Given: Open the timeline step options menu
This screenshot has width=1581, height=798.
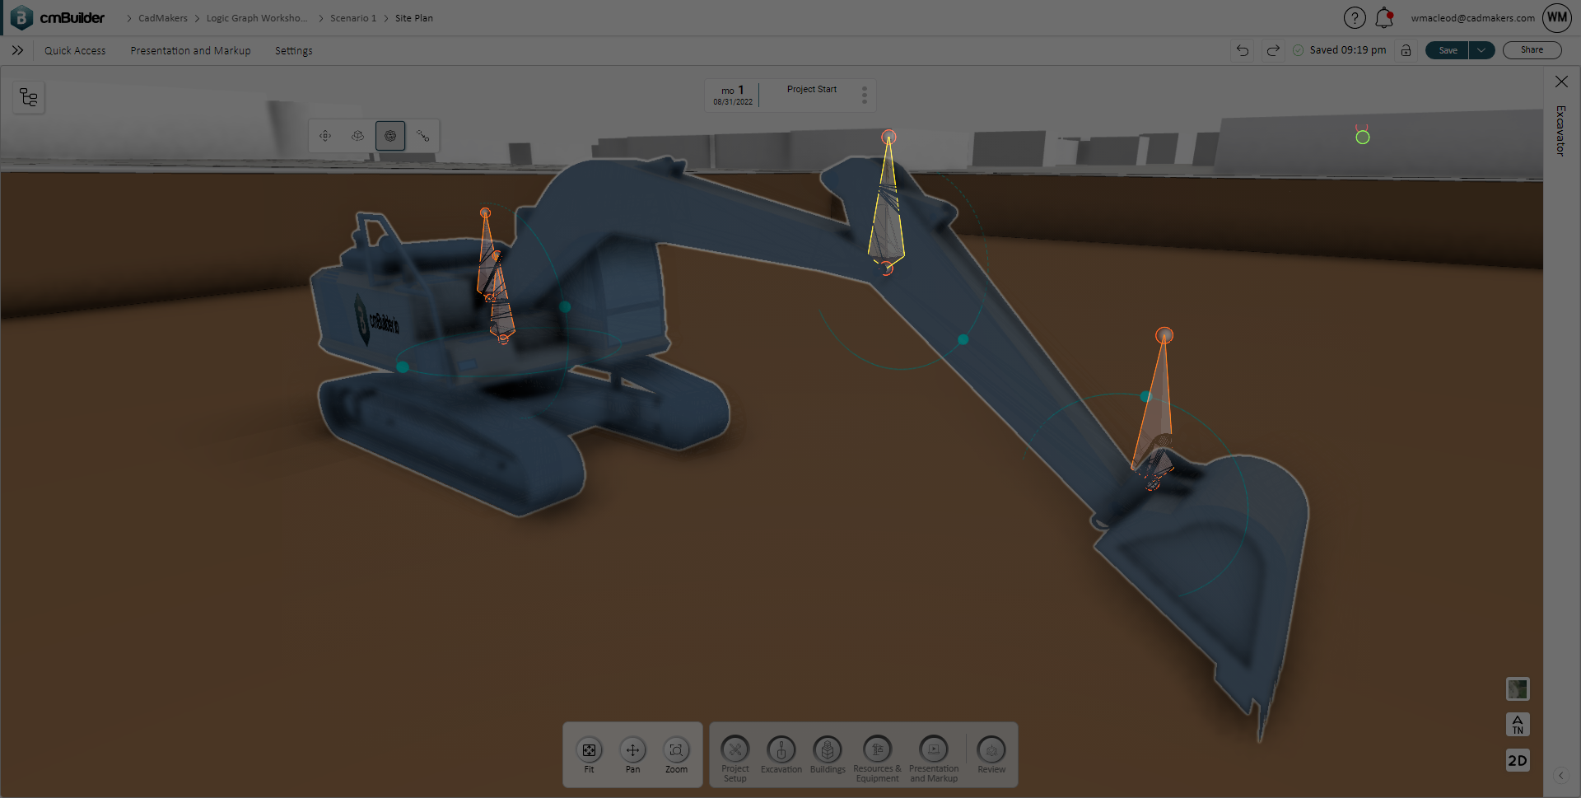Looking at the screenshot, I should tap(865, 95).
